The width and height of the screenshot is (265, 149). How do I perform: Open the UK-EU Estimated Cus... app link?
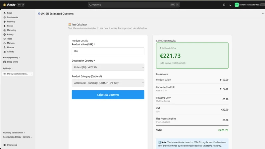point(18,74)
